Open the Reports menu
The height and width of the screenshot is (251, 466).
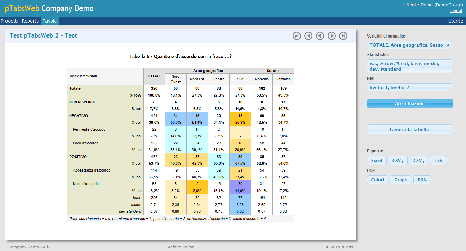point(30,21)
